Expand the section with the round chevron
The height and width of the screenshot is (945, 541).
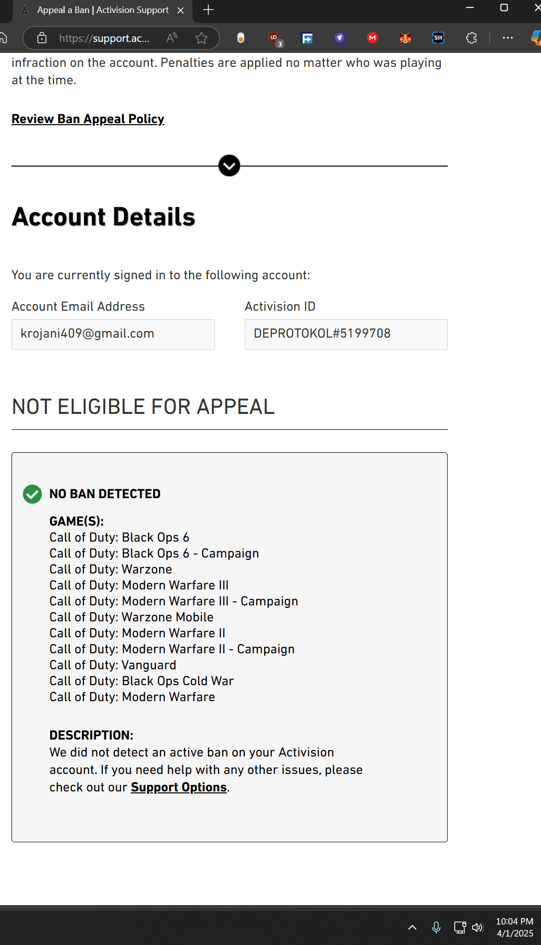[x=229, y=166]
